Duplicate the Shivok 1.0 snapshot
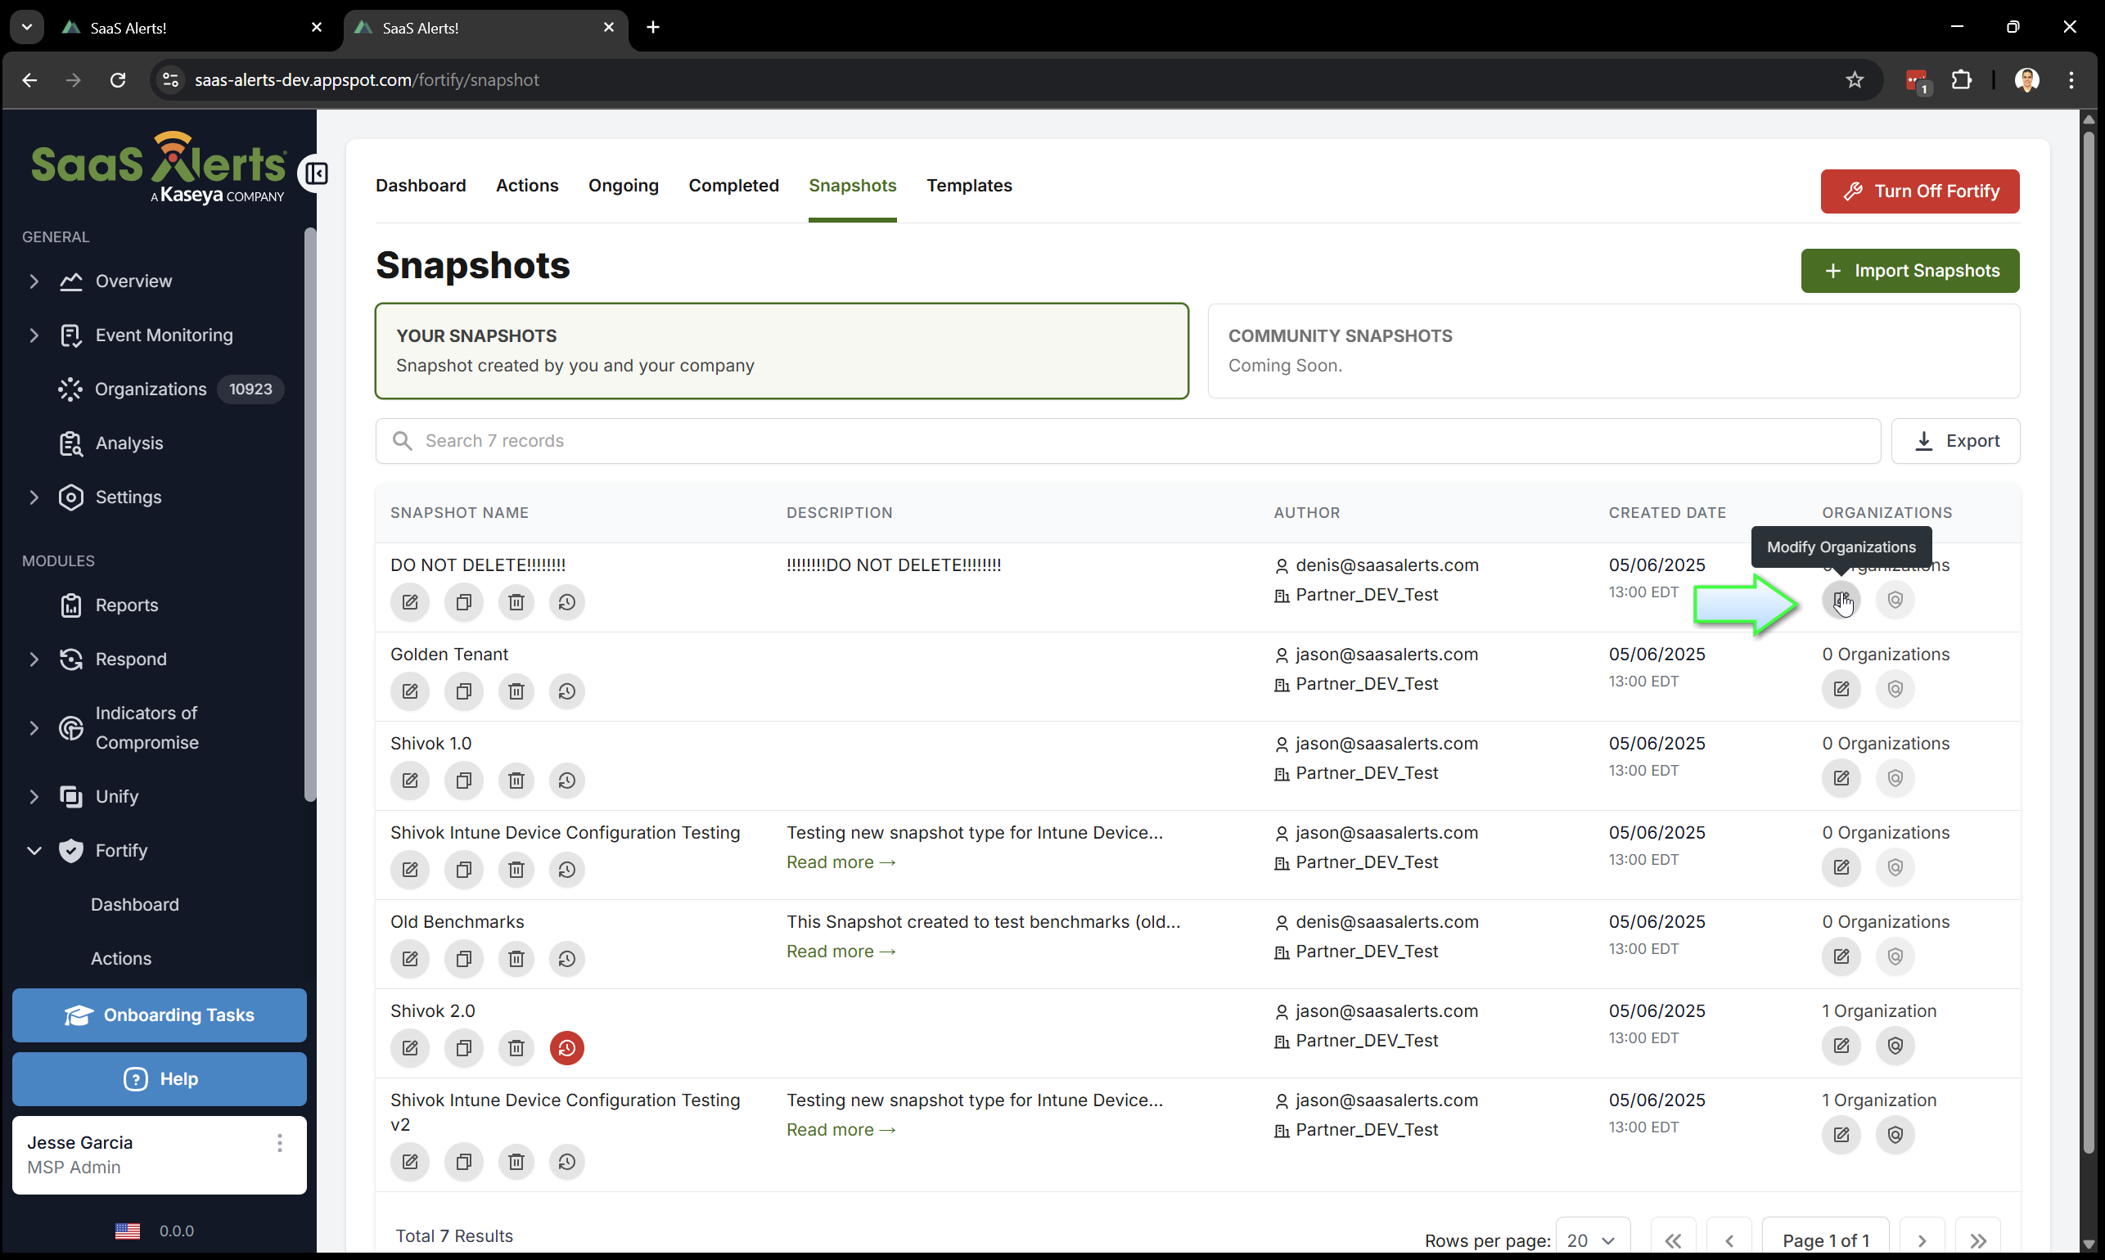The image size is (2105, 1260). click(x=462, y=781)
